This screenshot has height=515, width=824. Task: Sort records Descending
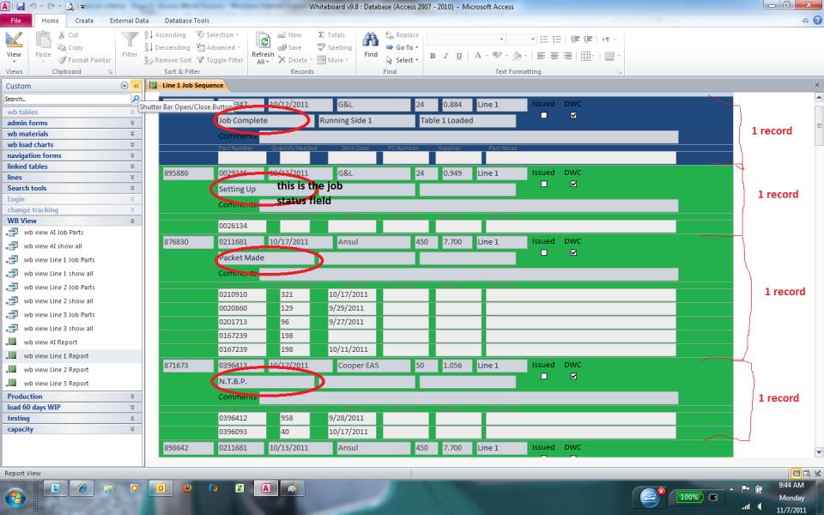point(167,47)
